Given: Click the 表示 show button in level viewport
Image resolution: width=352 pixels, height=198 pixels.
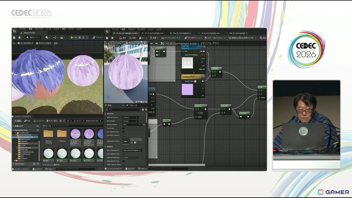Looking at the screenshot, I should coord(56,43).
